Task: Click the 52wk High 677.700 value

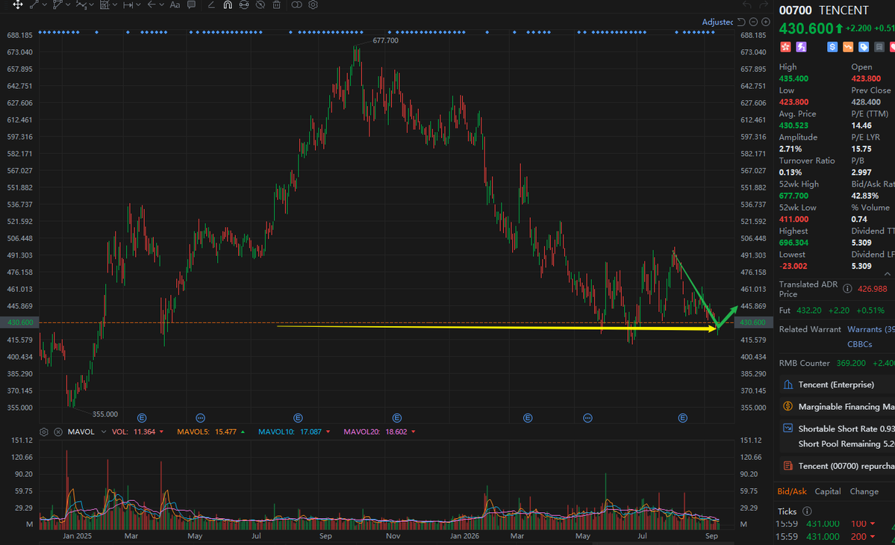Action: 793,196
